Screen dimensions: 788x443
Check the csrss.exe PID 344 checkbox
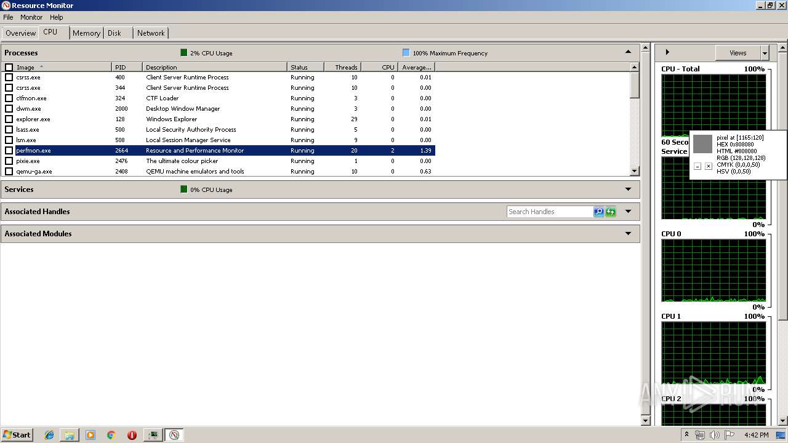coord(9,88)
